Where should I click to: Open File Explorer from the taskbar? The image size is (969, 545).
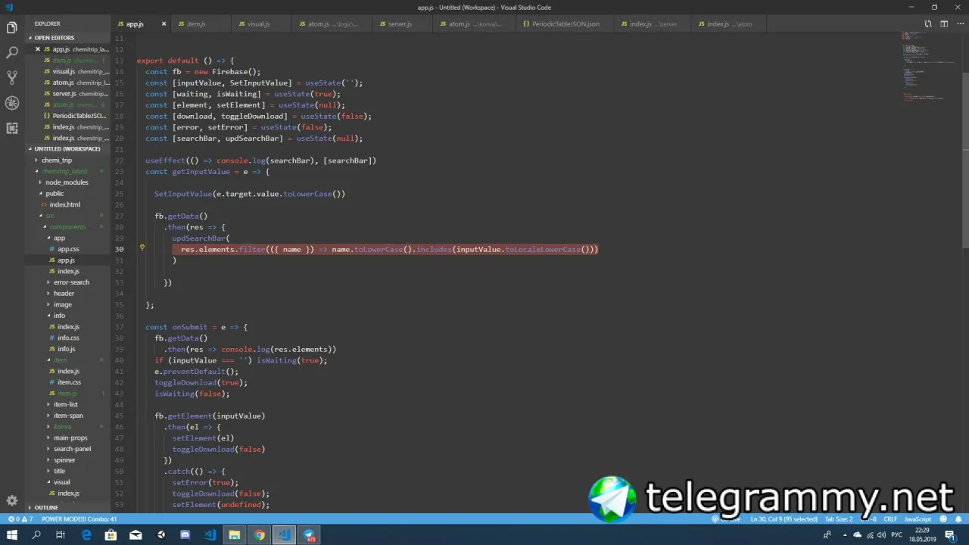[x=235, y=535]
